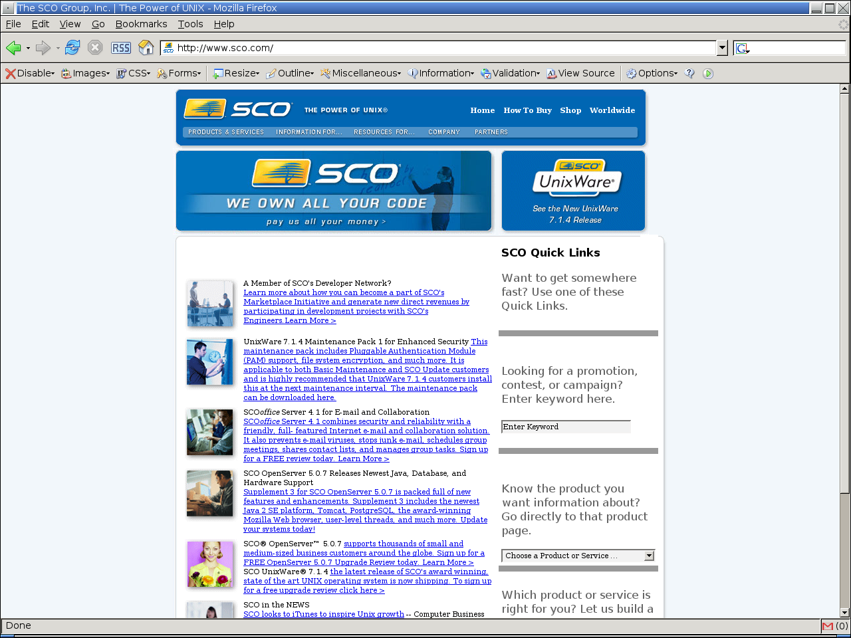Image resolution: width=851 pixels, height=638 pixels.
Task: Open the Validation toolbar menu
Action: (x=511, y=73)
